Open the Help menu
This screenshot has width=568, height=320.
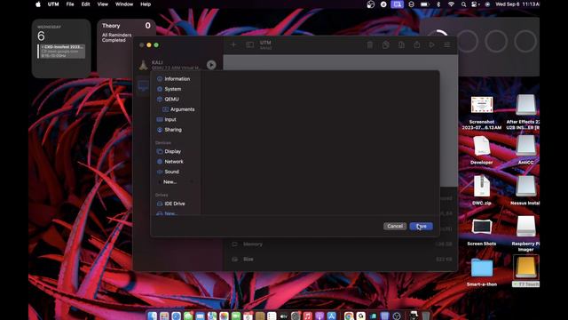click(146, 4)
